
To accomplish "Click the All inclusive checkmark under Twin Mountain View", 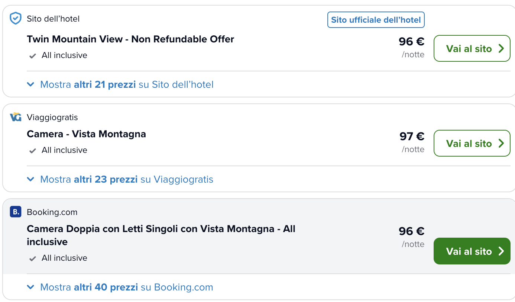I will [33, 56].
